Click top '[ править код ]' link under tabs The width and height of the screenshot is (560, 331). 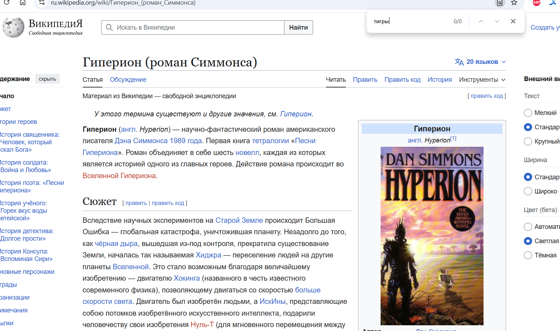(487, 96)
